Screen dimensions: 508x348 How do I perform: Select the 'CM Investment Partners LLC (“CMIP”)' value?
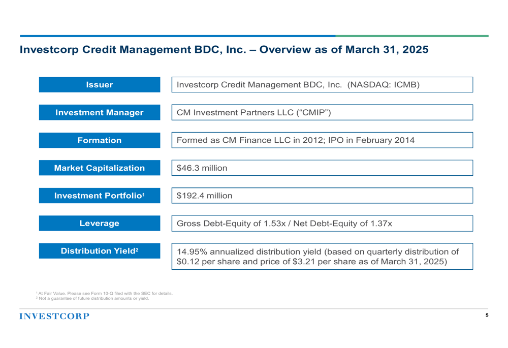[253, 112]
